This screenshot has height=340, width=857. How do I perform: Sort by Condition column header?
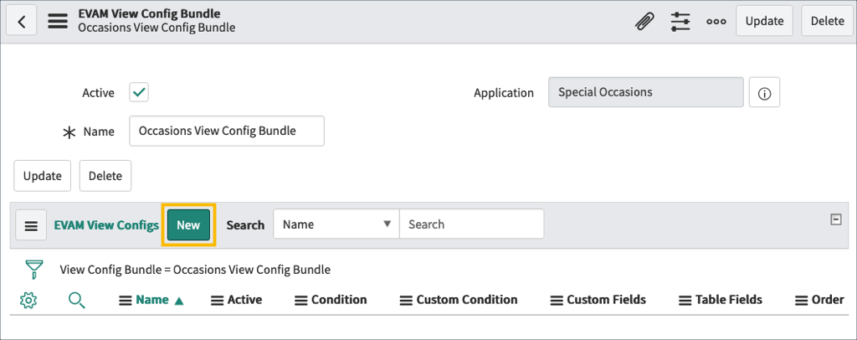339,300
